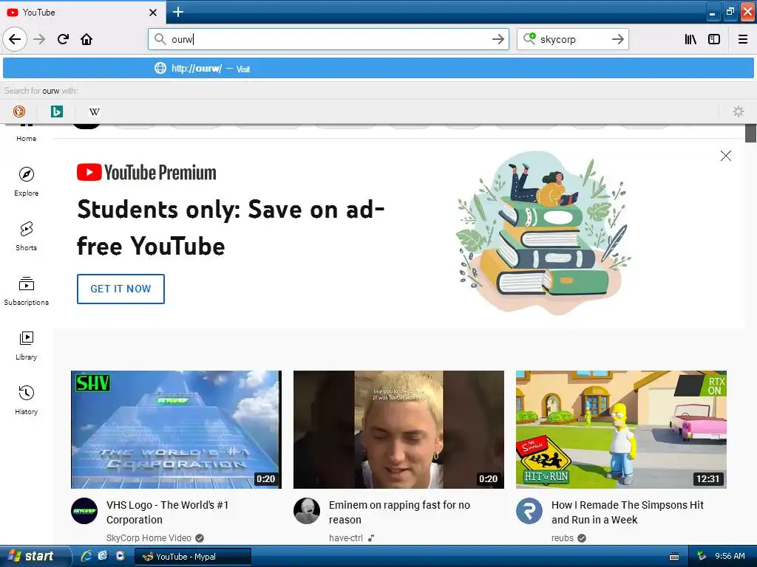Screen dimensions: 757x567
Task: Click the have-ctrl channel avatar
Action: 307,511
